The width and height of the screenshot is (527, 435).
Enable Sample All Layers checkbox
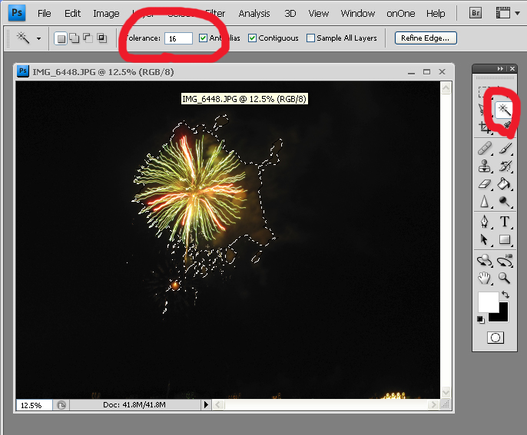tap(310, 38)
